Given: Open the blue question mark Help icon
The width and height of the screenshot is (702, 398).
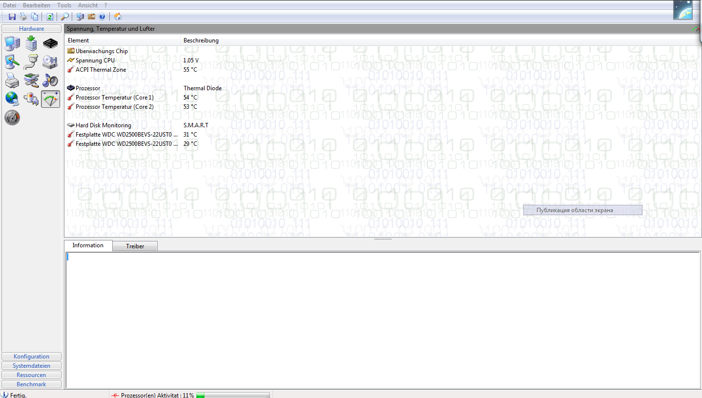Looking at the screenshot, I should 102,17.
